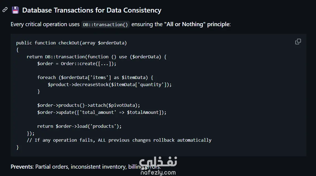This screenshot has height=176, width=316.
Task: Click the 'Partial orders, inconsistent inventory' text
Action: pos(81,166)
